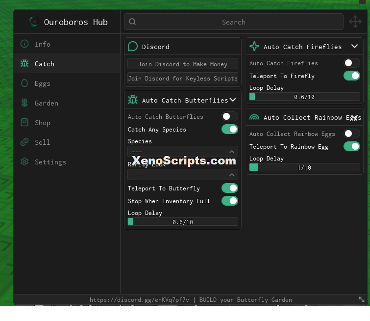Click the resize corner arrow icon
Screen dimensions: 370x321
[362, 299]
